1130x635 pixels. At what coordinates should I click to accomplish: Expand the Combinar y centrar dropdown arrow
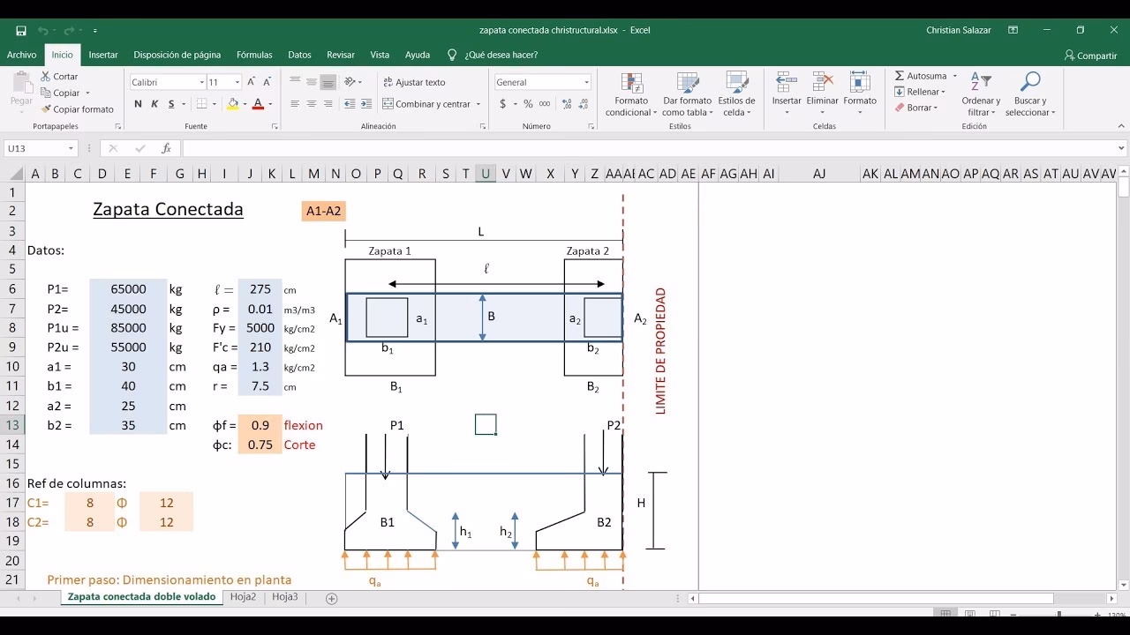478,104
